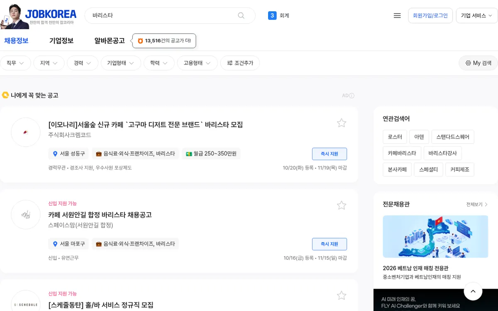Bookmark the 카페 서원안길 합정 job with star

point(342,205)
